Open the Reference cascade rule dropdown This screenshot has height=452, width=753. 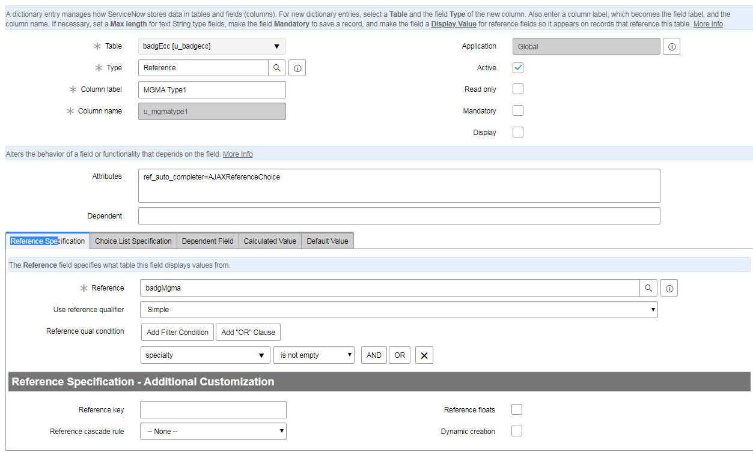[x=213, y=432]
